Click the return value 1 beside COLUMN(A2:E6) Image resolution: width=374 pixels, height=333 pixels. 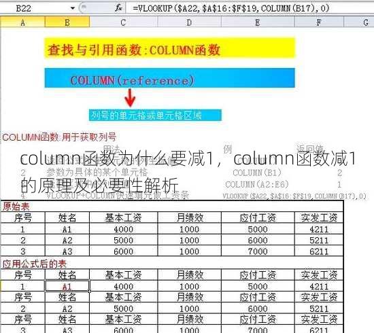pos(339,184)
